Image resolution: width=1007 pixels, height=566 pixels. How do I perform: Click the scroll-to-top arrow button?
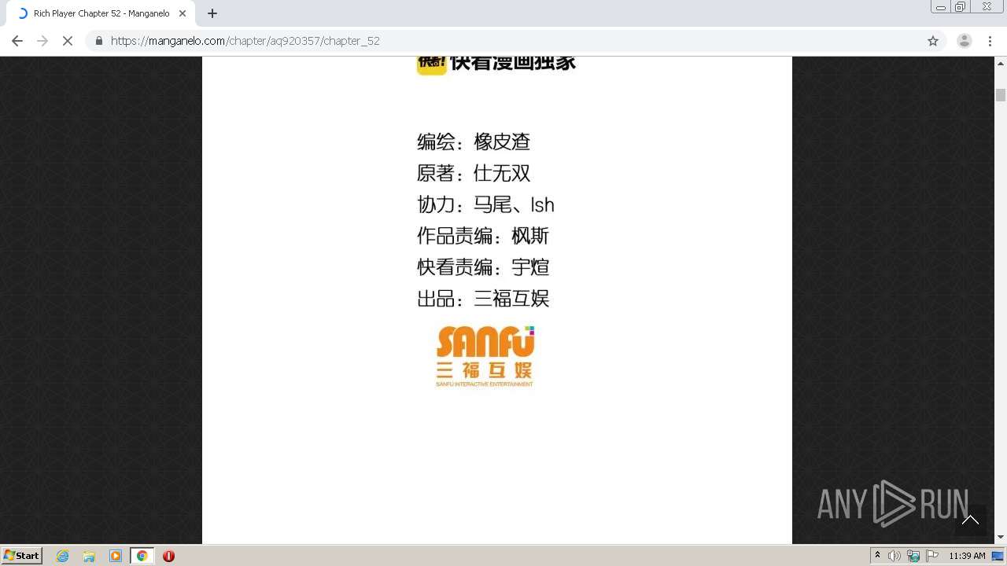click(x=970, y=520)
